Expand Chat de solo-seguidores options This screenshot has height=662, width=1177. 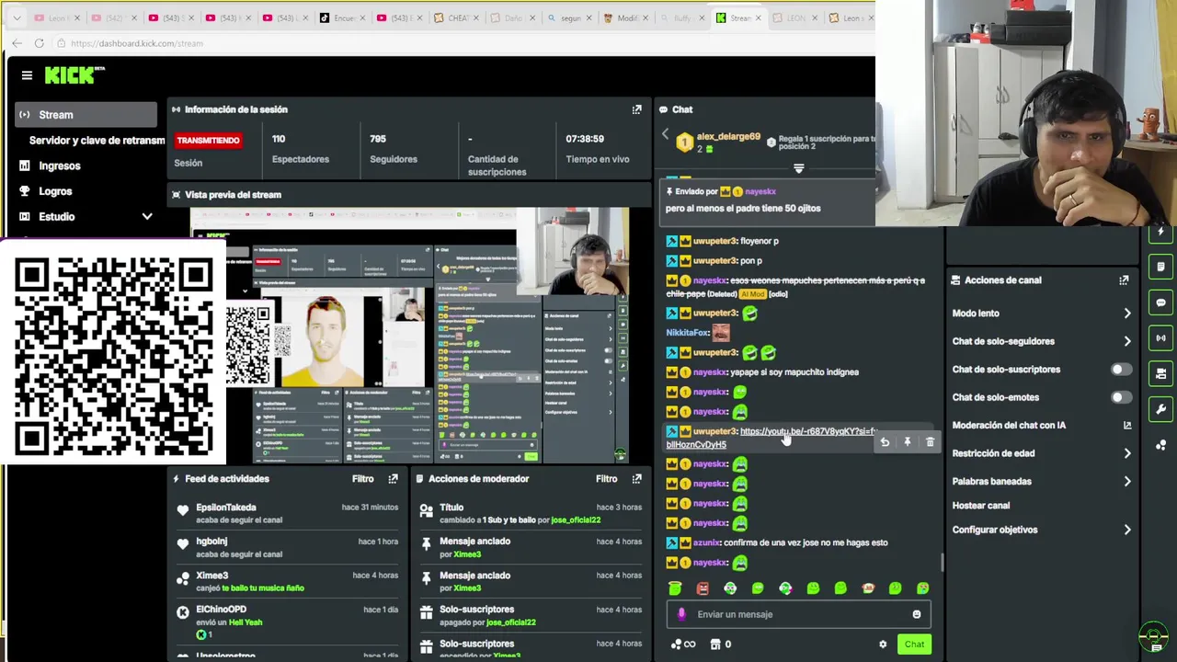(x=1127, y=341)
